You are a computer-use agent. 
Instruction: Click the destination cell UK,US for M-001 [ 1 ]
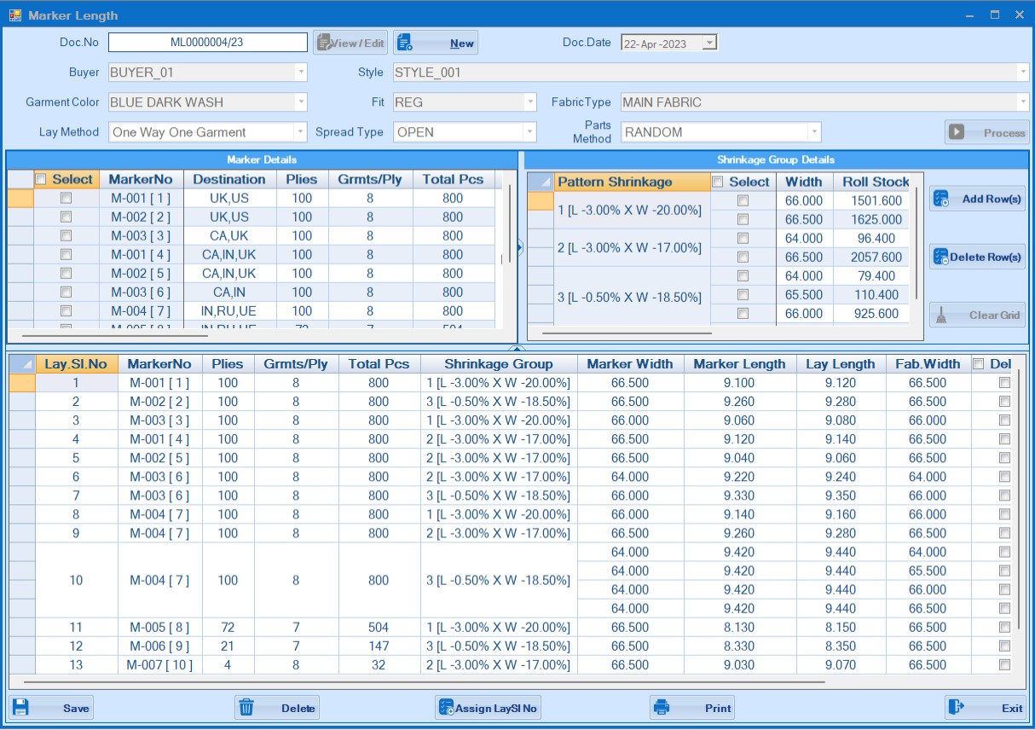click(228, 198)
